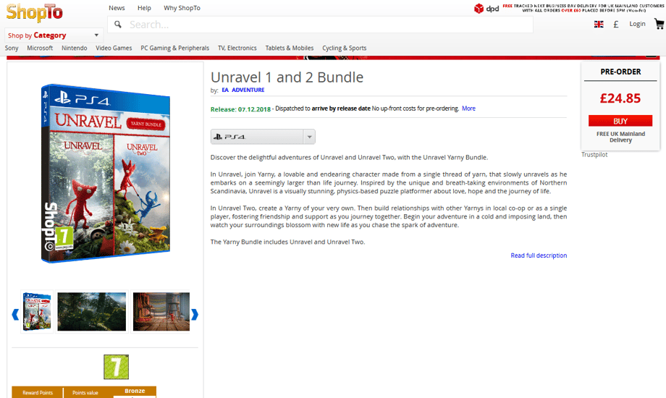
Task: Click the Unravel 1 and 2 Bundle title
Action: tap(287, 77)
